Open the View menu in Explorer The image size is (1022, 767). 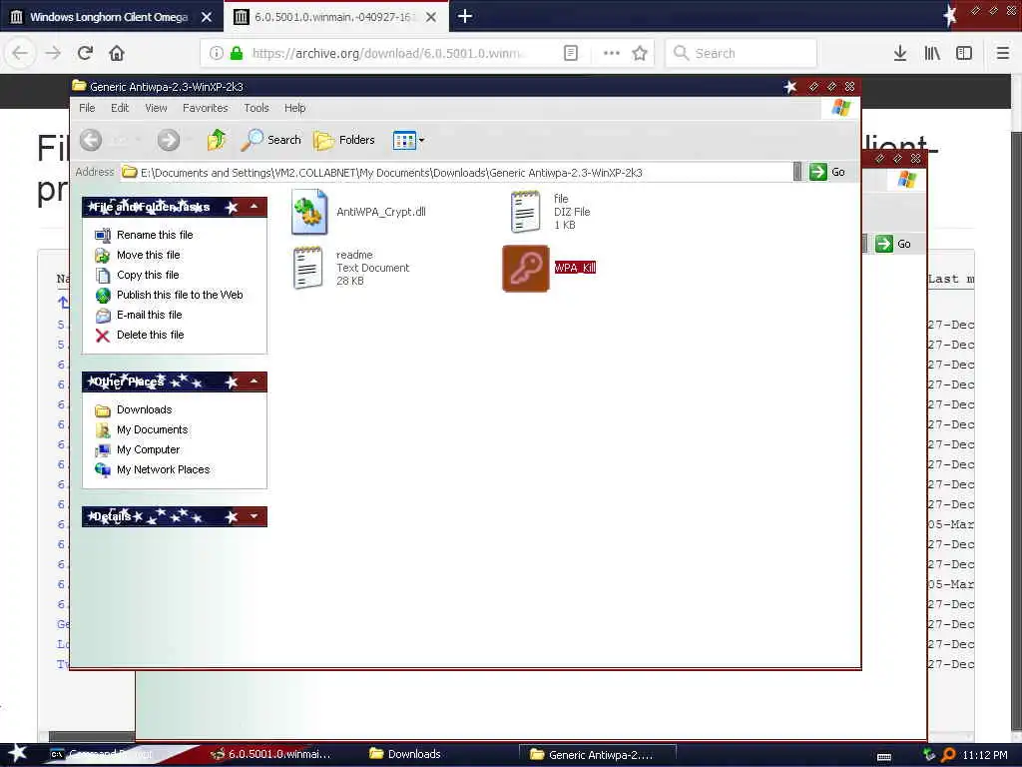tap(156, 108)
